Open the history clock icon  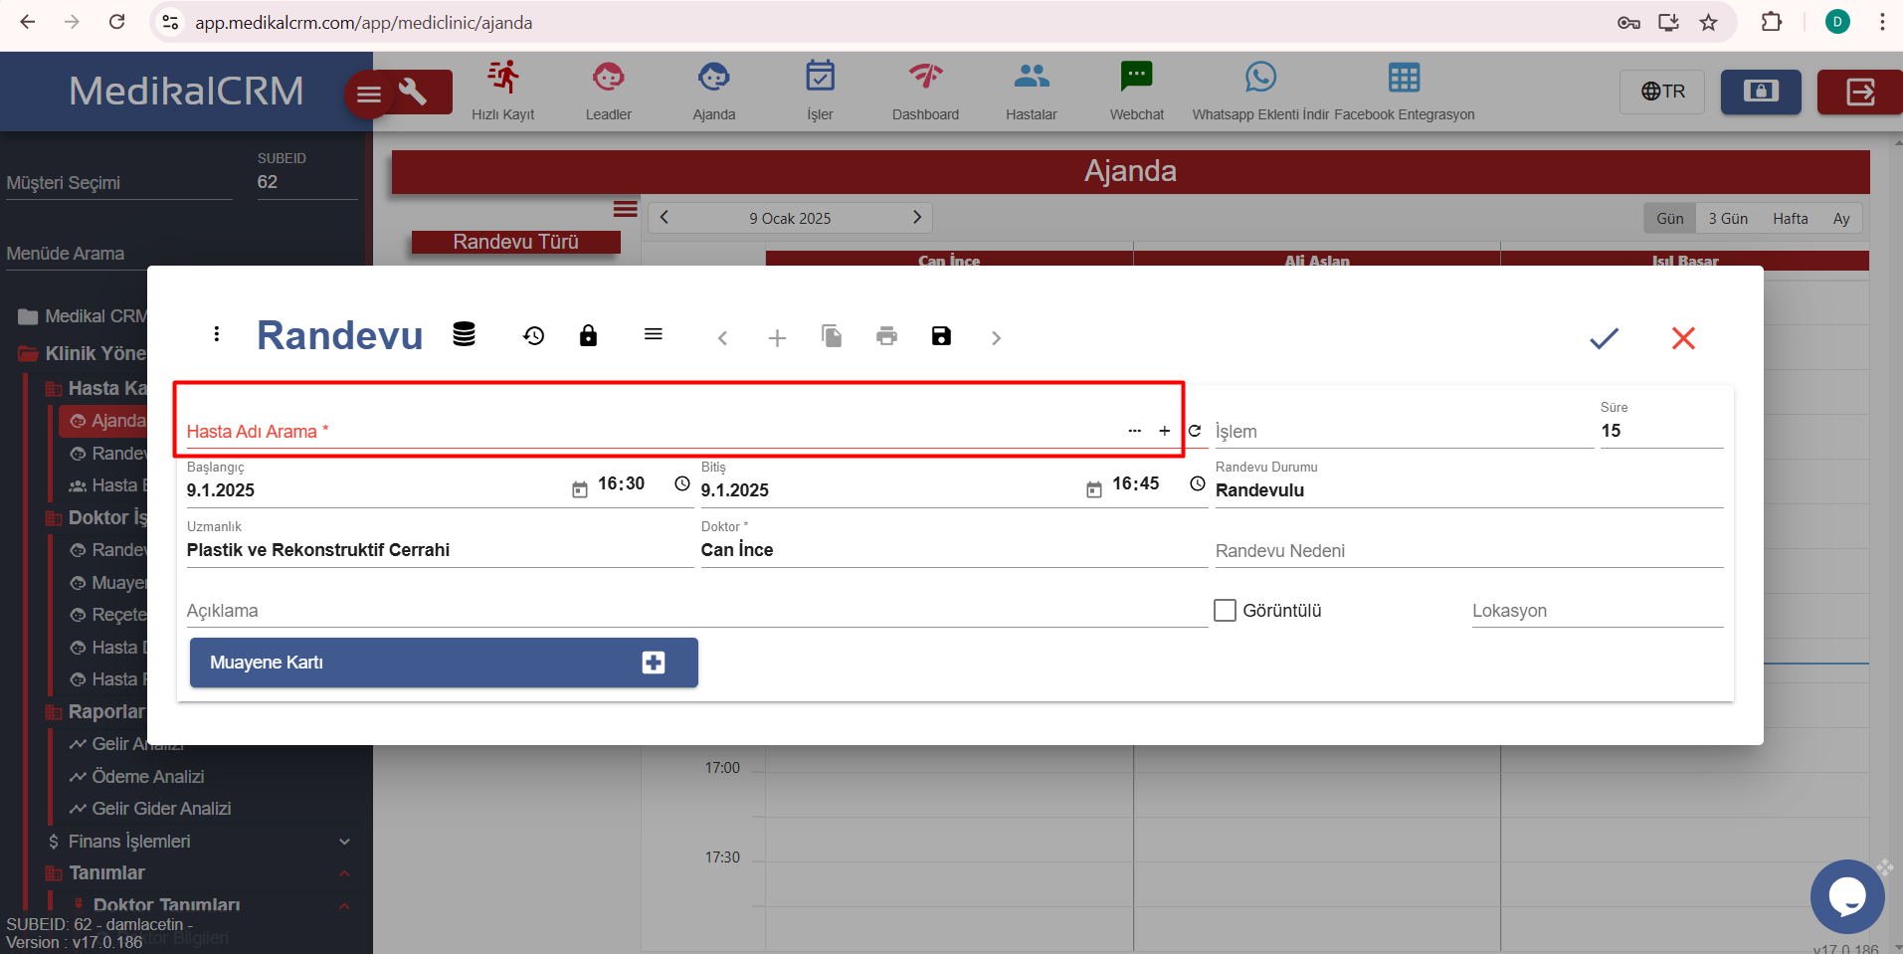[534, 336]
